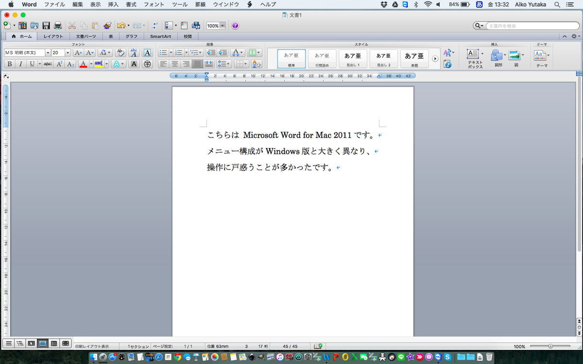
Task: Apply the 表題 style
Action: click(414, 58)
